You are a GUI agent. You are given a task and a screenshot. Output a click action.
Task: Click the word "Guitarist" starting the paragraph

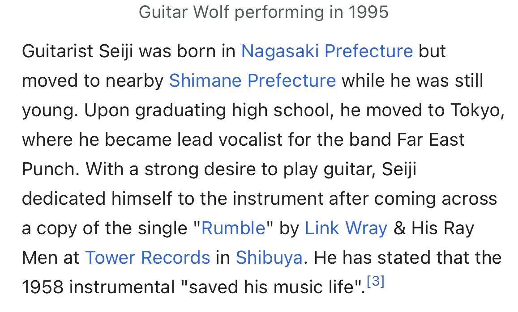click(57, 51)
